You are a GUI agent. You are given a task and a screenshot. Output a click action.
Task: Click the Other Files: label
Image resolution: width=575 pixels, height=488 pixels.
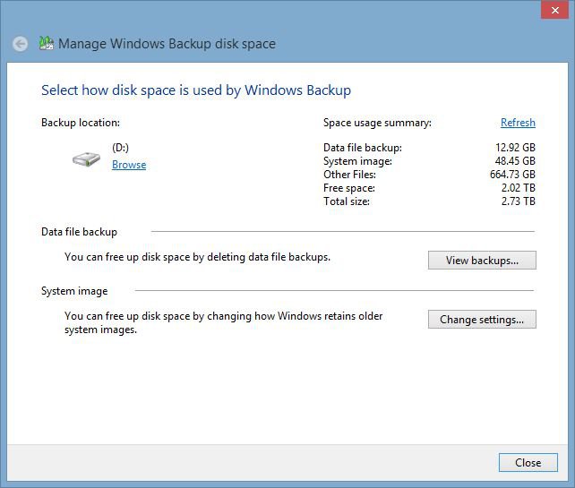(x=349, y=174)
